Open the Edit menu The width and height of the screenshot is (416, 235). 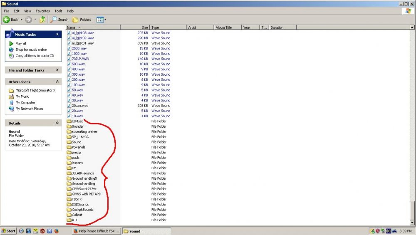click(17, 11)
